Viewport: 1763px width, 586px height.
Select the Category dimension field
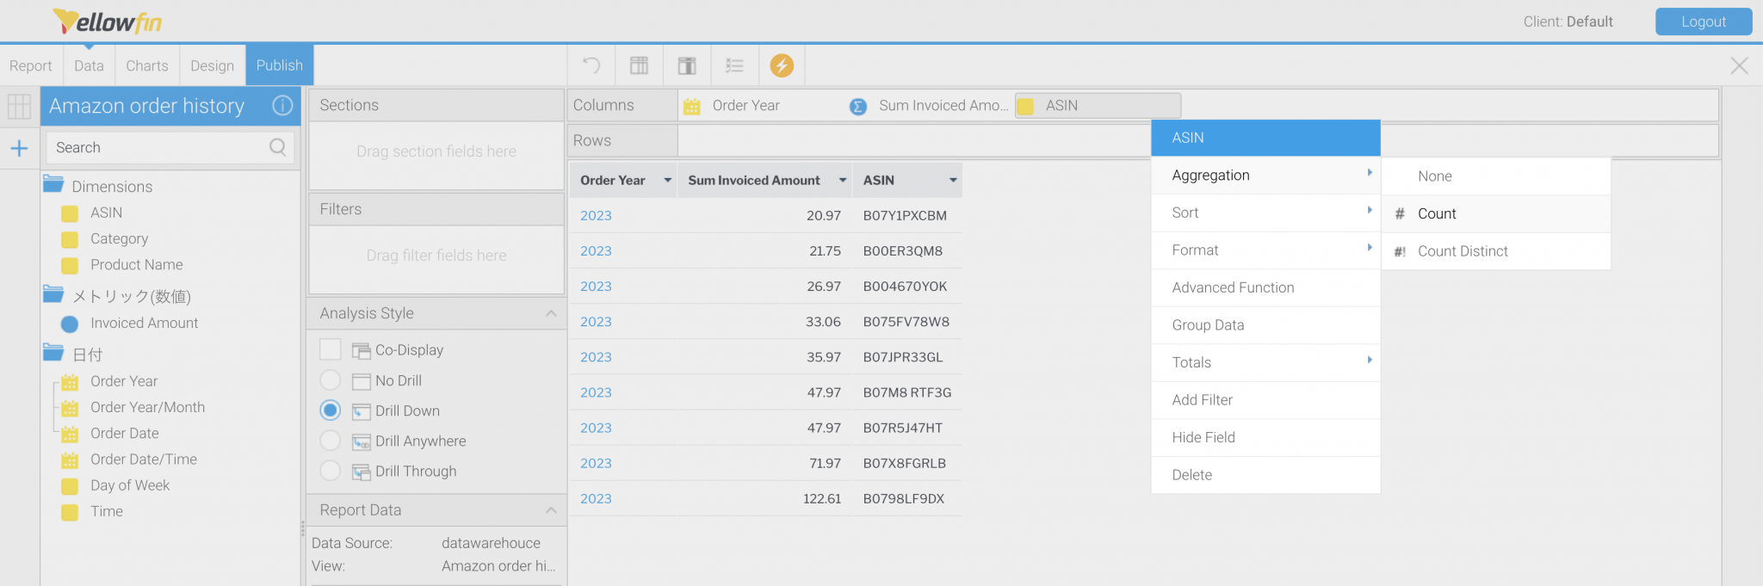119,238
